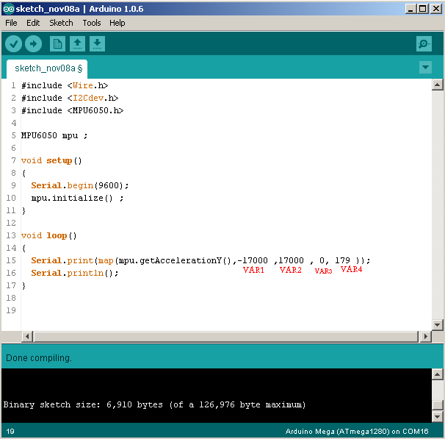Click the board info 'Arduino Mega (ATmega1280) on COM16'

click(357, 432)
